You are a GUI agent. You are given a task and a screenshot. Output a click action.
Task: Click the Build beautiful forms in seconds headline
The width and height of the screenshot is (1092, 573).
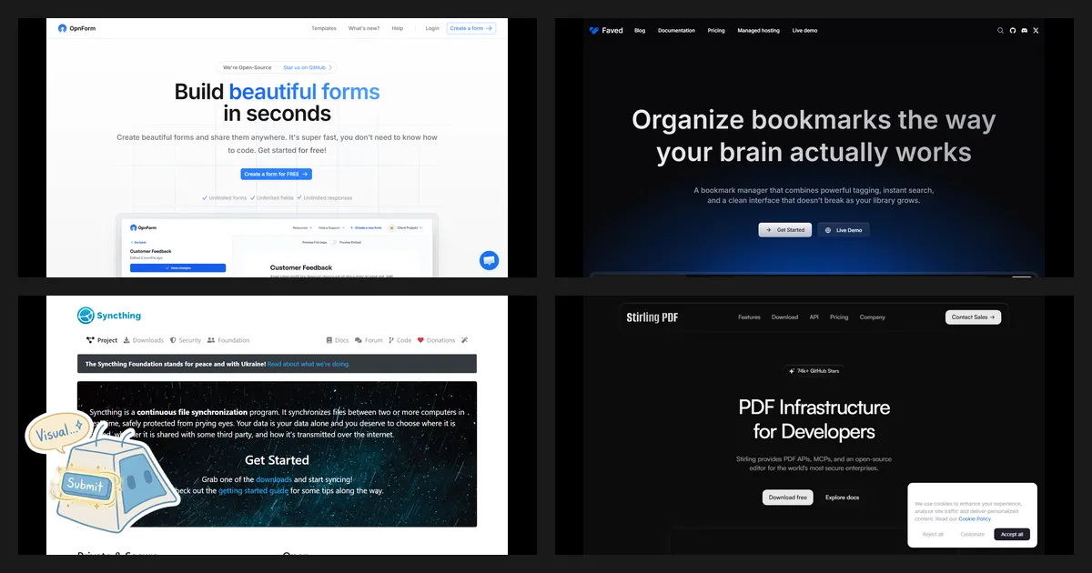pyautogui.click(x=277, y=103)
